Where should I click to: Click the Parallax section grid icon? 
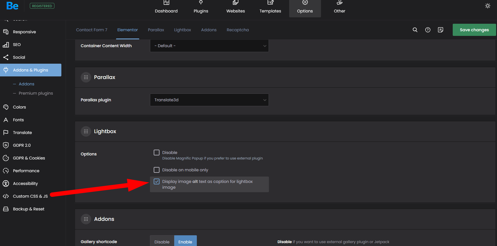86,77
